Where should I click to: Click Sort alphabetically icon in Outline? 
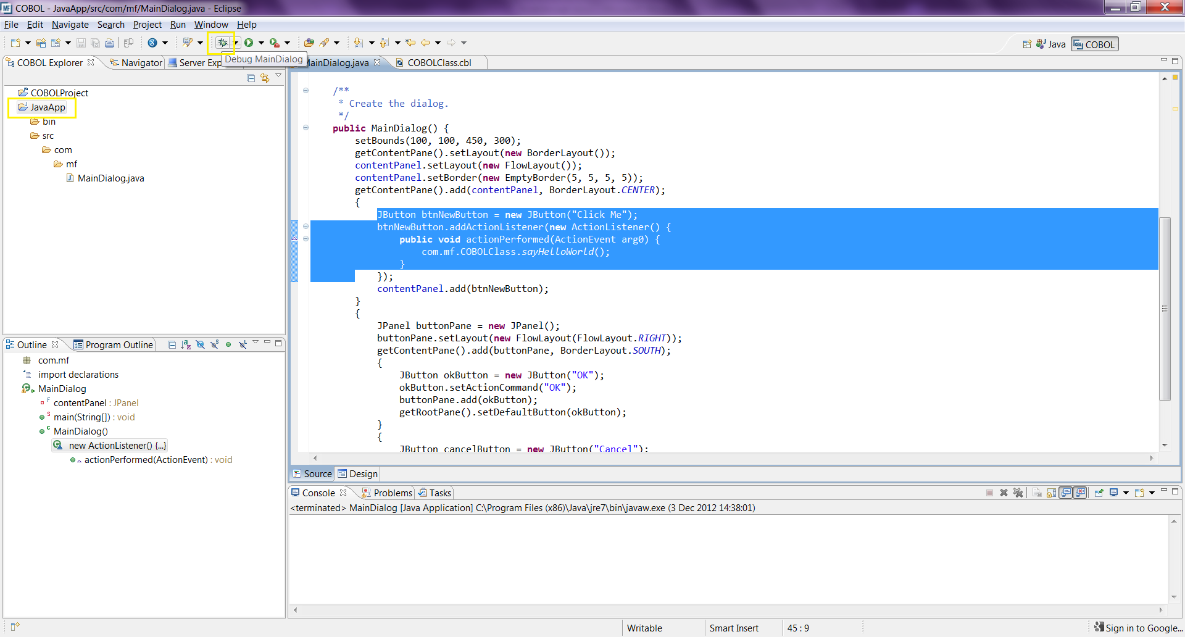[186, 344]
